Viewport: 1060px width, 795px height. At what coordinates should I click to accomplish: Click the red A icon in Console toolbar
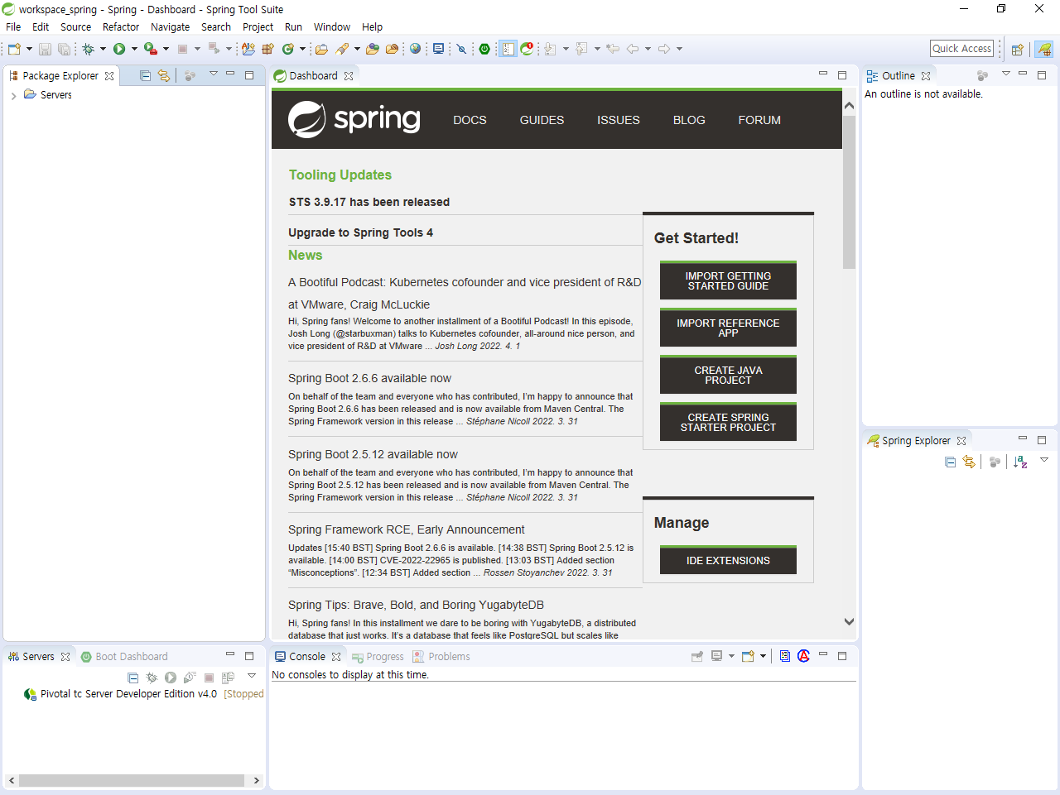803,656
